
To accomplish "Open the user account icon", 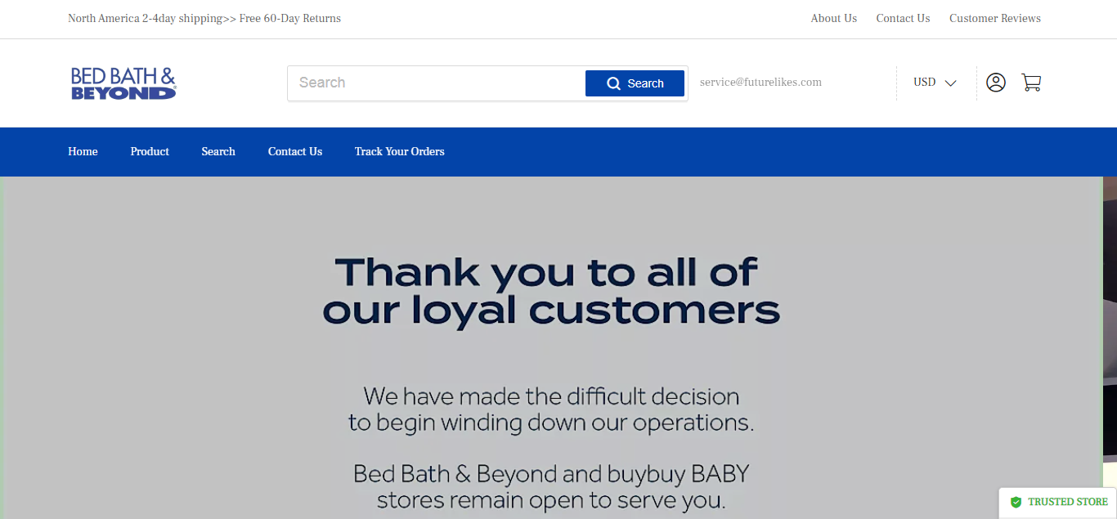I will (x=995, y=83).
